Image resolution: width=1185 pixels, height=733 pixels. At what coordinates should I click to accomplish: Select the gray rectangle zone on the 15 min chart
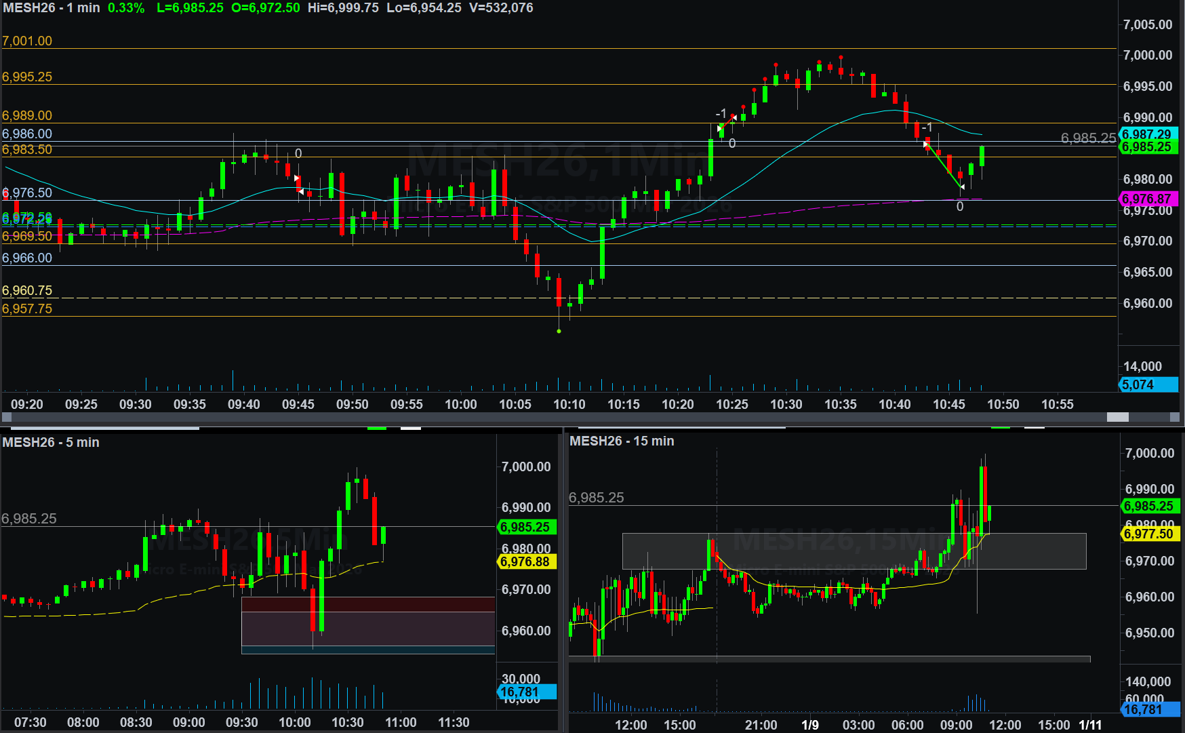point(854,551)
